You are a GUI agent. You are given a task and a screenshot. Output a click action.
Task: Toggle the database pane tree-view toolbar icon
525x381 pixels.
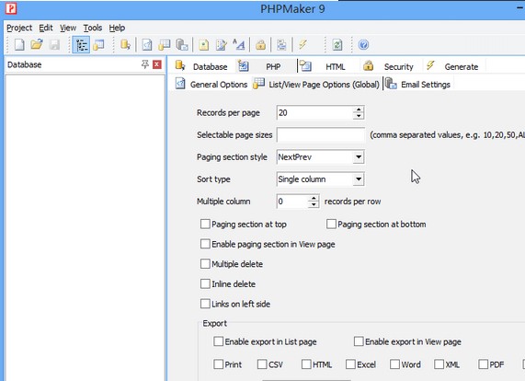pyautogui.click(x=81, y=44)
